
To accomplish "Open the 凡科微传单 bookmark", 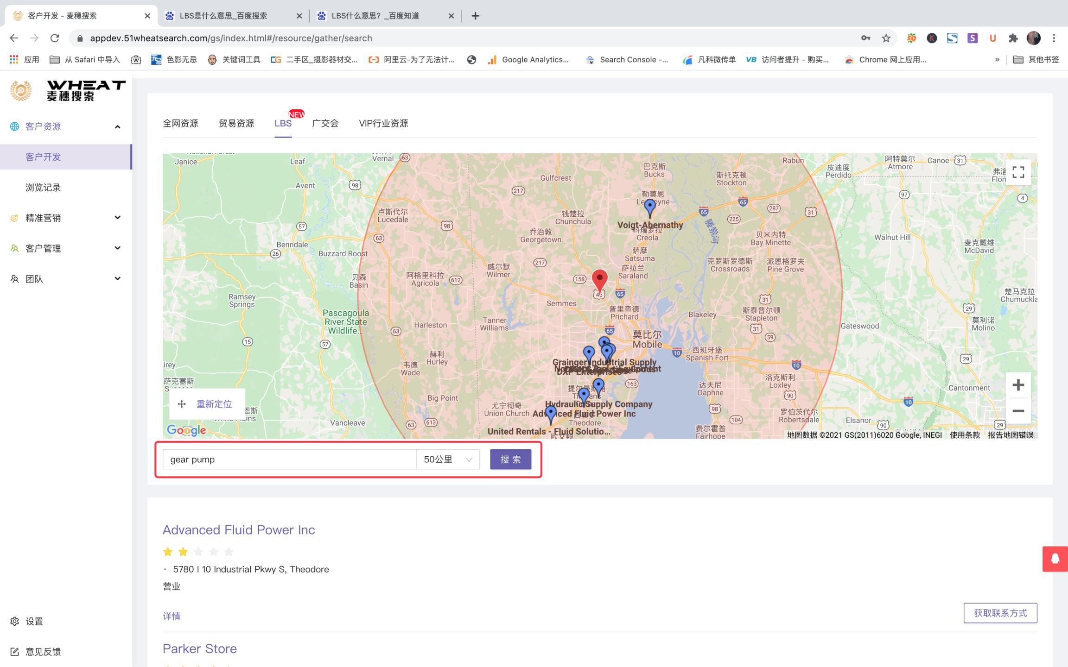I will pyautogui.click(x=709, y=59).
